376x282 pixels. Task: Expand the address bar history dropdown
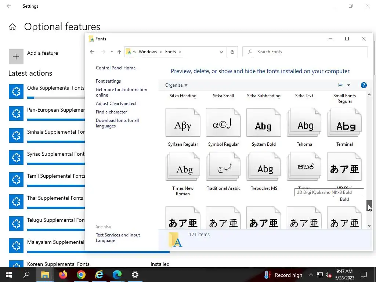point(221,52)
